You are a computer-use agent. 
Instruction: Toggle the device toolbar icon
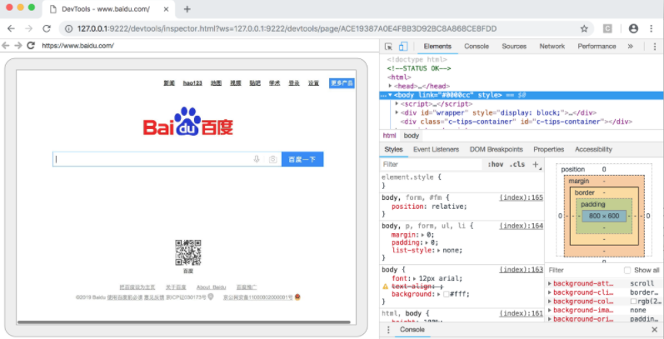click(403, 47)
